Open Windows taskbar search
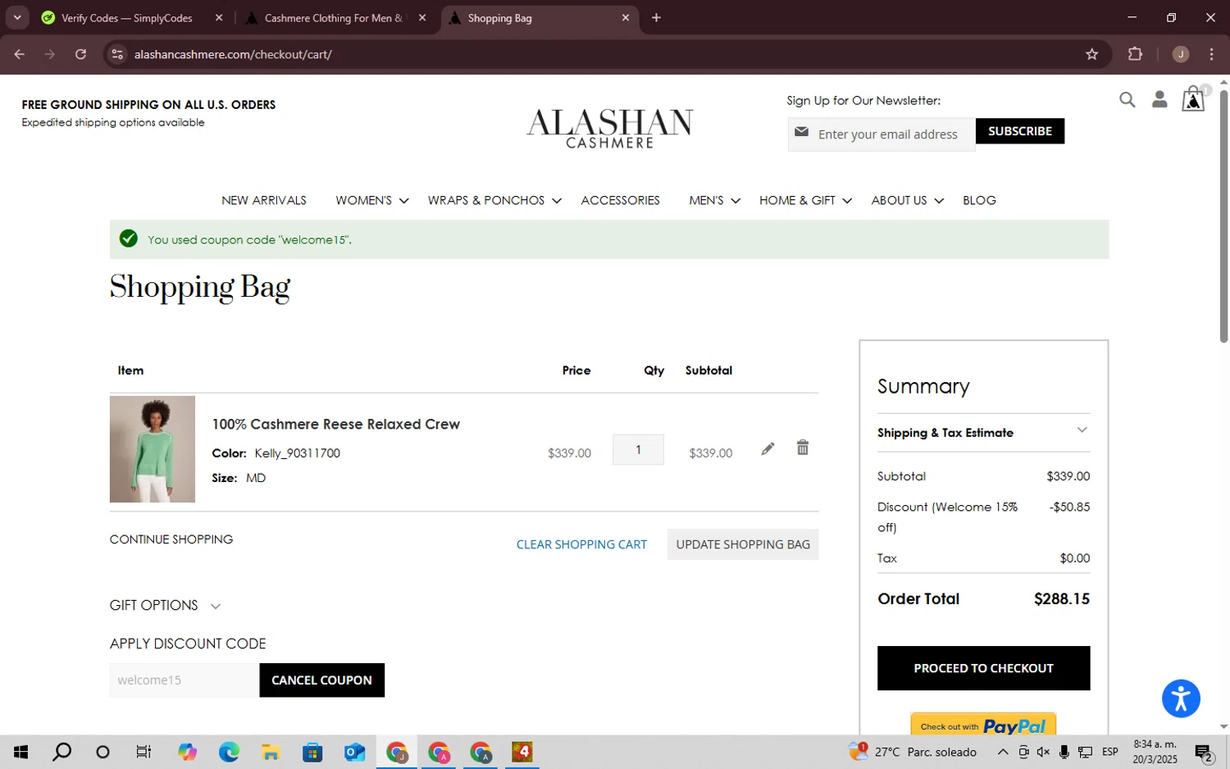 coord(61,752)
